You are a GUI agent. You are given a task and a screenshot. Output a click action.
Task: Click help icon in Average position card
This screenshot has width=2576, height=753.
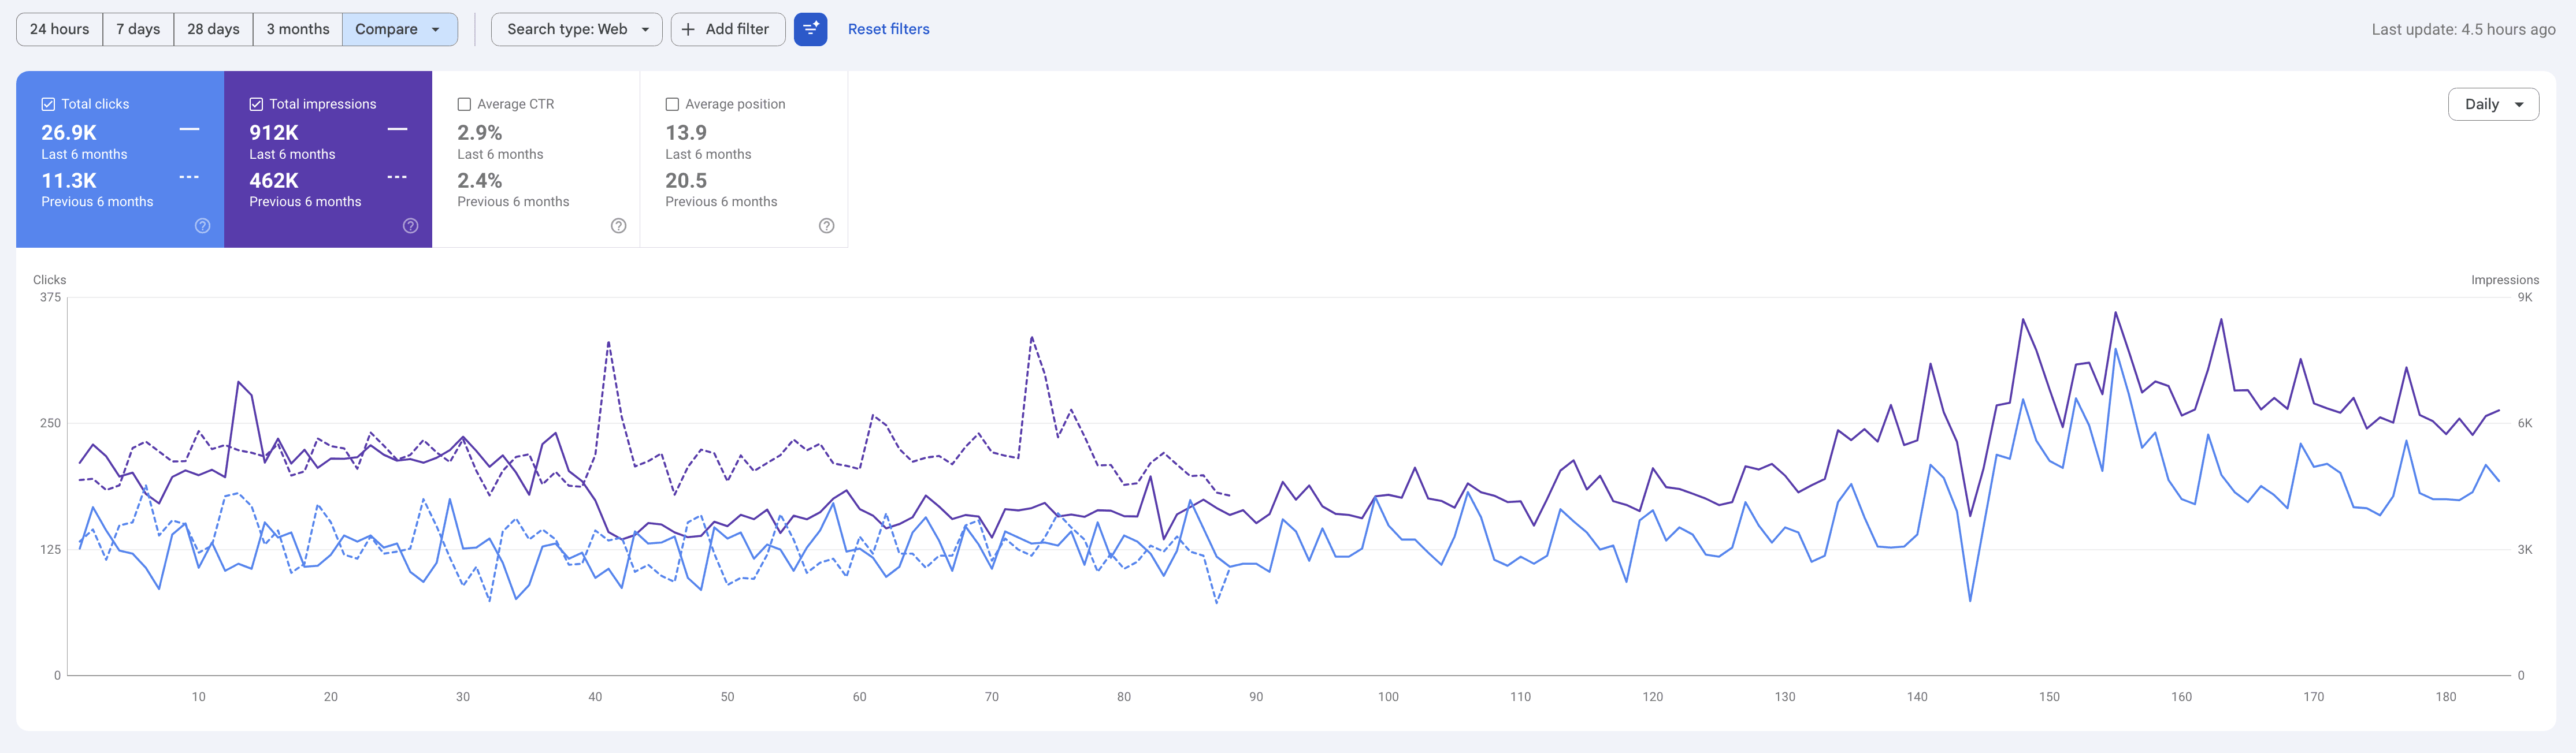click(827, 226)
